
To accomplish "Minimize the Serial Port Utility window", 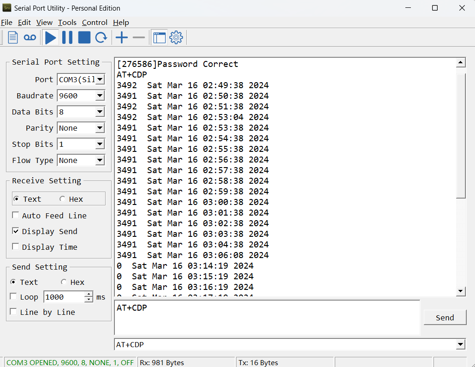I will [x=408, y=8].
